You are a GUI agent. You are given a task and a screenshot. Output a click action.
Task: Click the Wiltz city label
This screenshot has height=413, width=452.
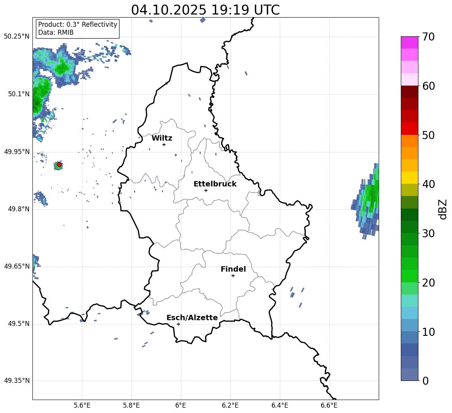click(162, 138)
